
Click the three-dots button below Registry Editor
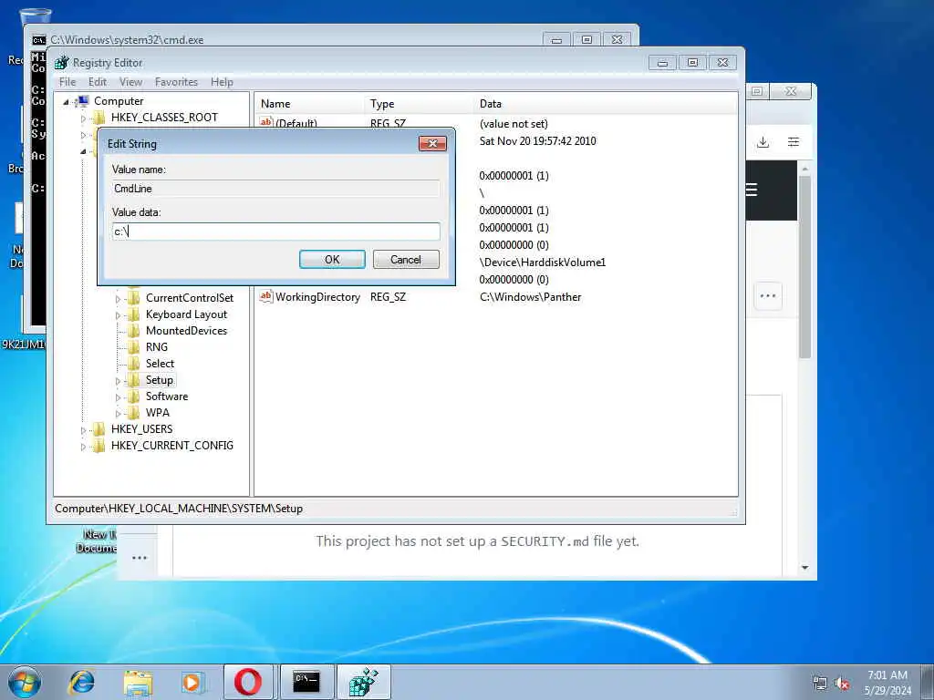140,558
